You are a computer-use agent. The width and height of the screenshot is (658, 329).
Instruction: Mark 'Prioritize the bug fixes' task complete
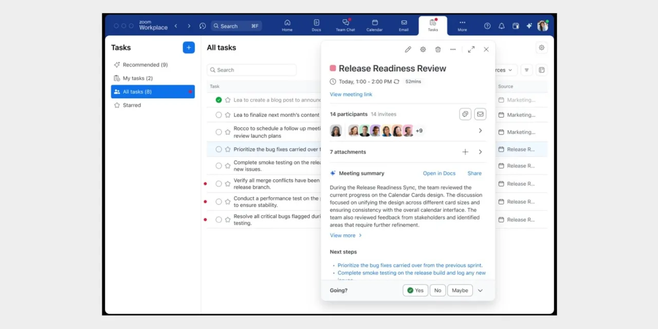click(x=218, y=149)
